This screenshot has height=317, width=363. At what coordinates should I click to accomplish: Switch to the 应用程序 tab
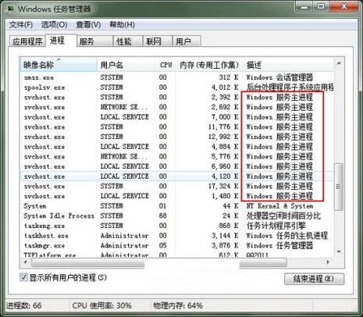click(x=27, y=41)
